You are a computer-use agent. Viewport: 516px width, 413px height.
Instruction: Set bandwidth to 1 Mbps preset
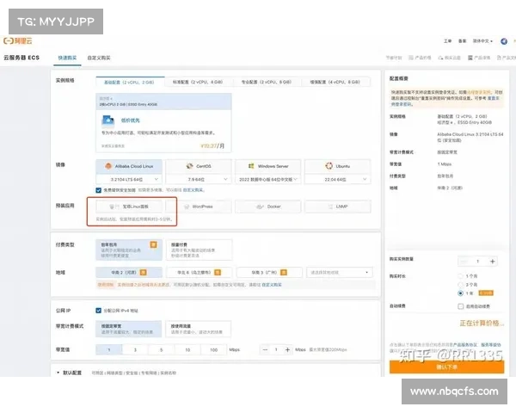point(109,350)
